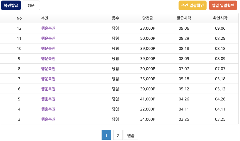Open 행운복권 link in row 9
Image resolution: width=240 pixels, height=141 pixels.
[48, 58]
